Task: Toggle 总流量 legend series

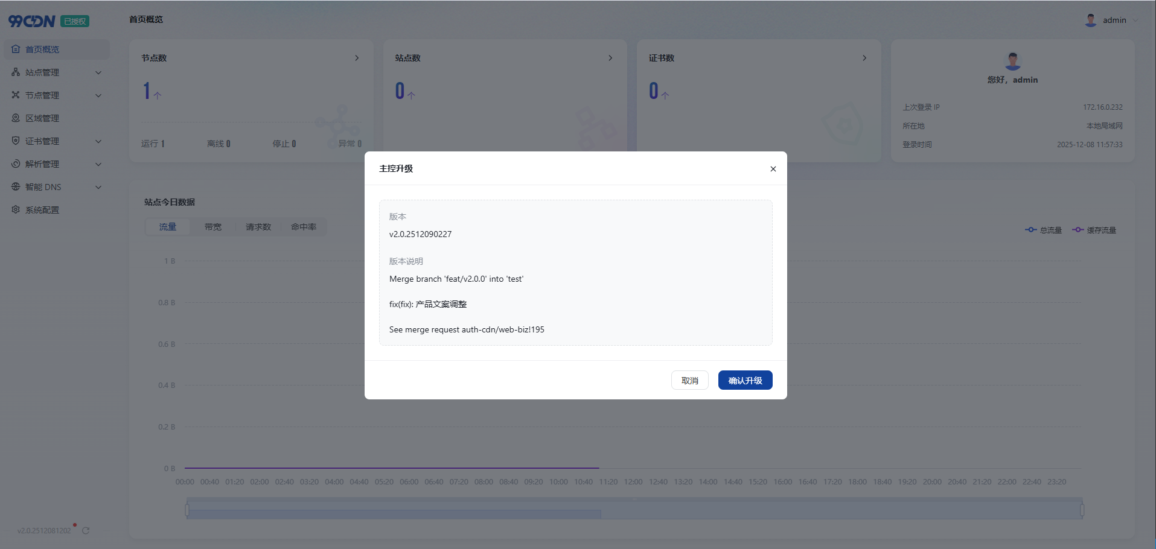Action: tap(1043, 230)
